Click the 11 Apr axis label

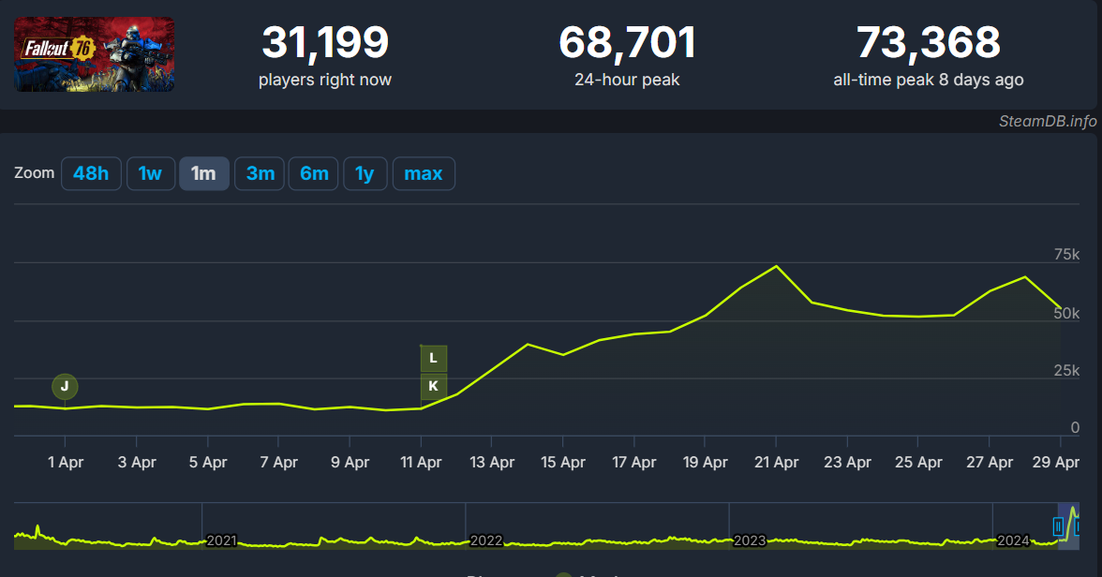[421, 463]
